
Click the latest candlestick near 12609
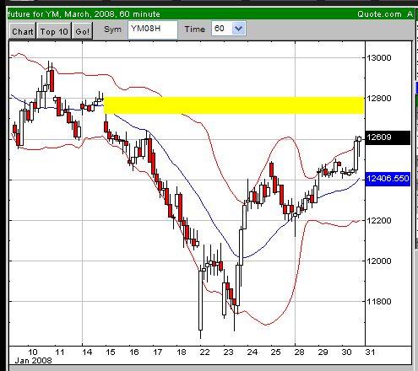coord(359,139)
